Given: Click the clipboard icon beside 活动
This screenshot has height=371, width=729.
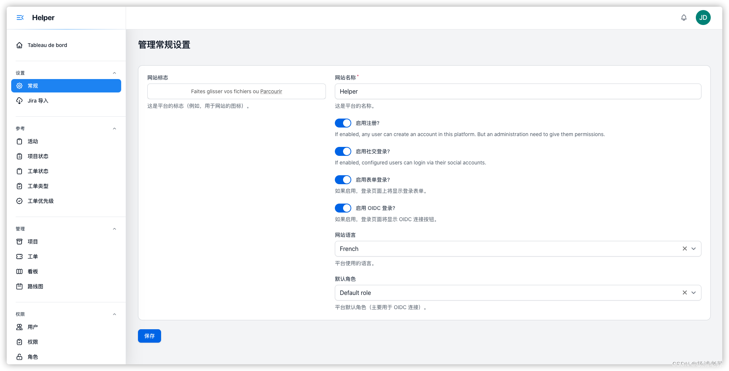Looking at the screenshot, I should click(19, 141).
